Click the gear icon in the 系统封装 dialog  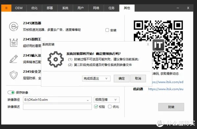(x=55, y=59)
